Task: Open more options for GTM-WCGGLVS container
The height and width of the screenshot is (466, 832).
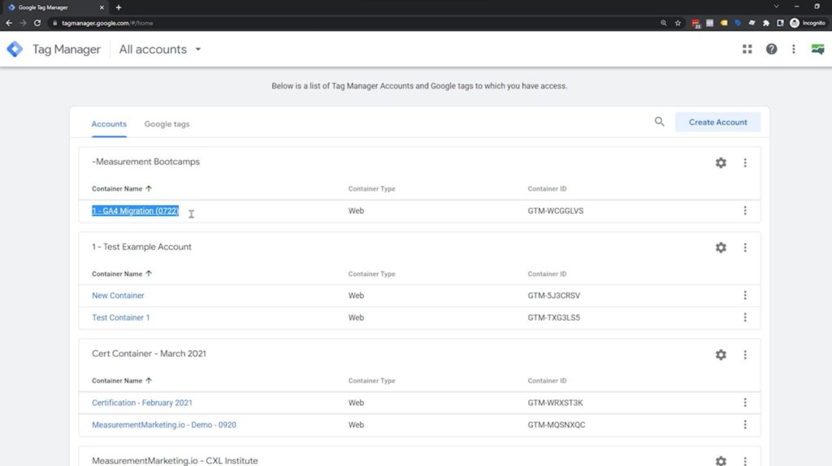Action: (744, 211)
